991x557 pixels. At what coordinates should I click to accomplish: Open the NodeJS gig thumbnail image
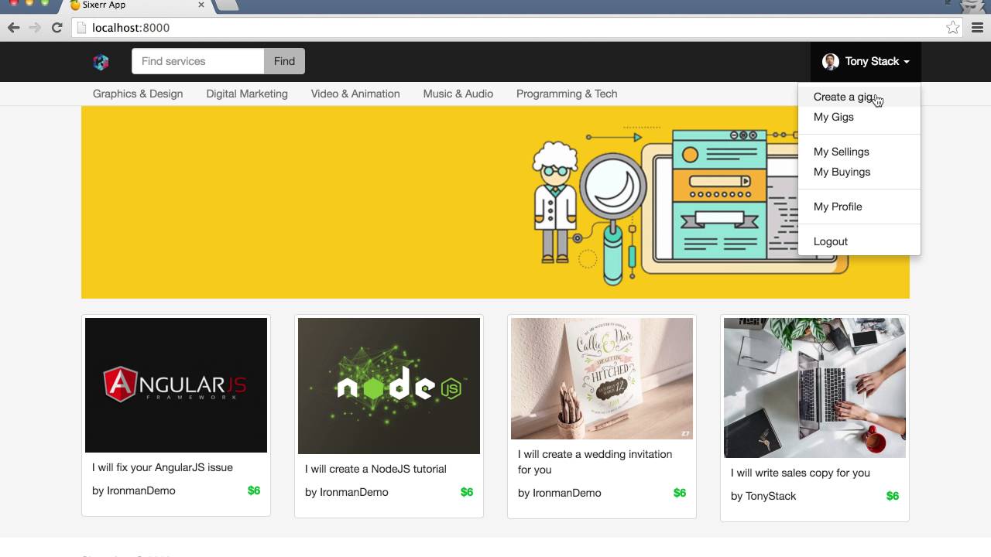click(389, 386)
